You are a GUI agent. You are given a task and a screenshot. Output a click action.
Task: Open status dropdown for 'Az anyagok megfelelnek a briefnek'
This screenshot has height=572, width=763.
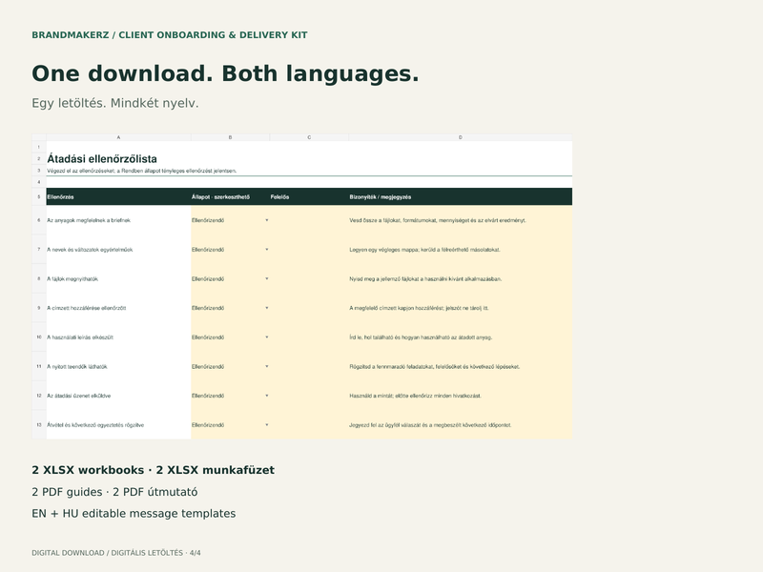click(x=267, y=220)
